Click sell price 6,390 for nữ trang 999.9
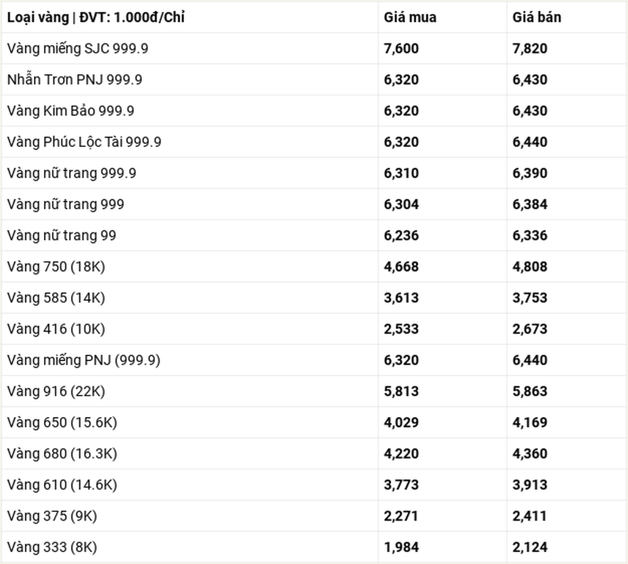 point(530,173)
